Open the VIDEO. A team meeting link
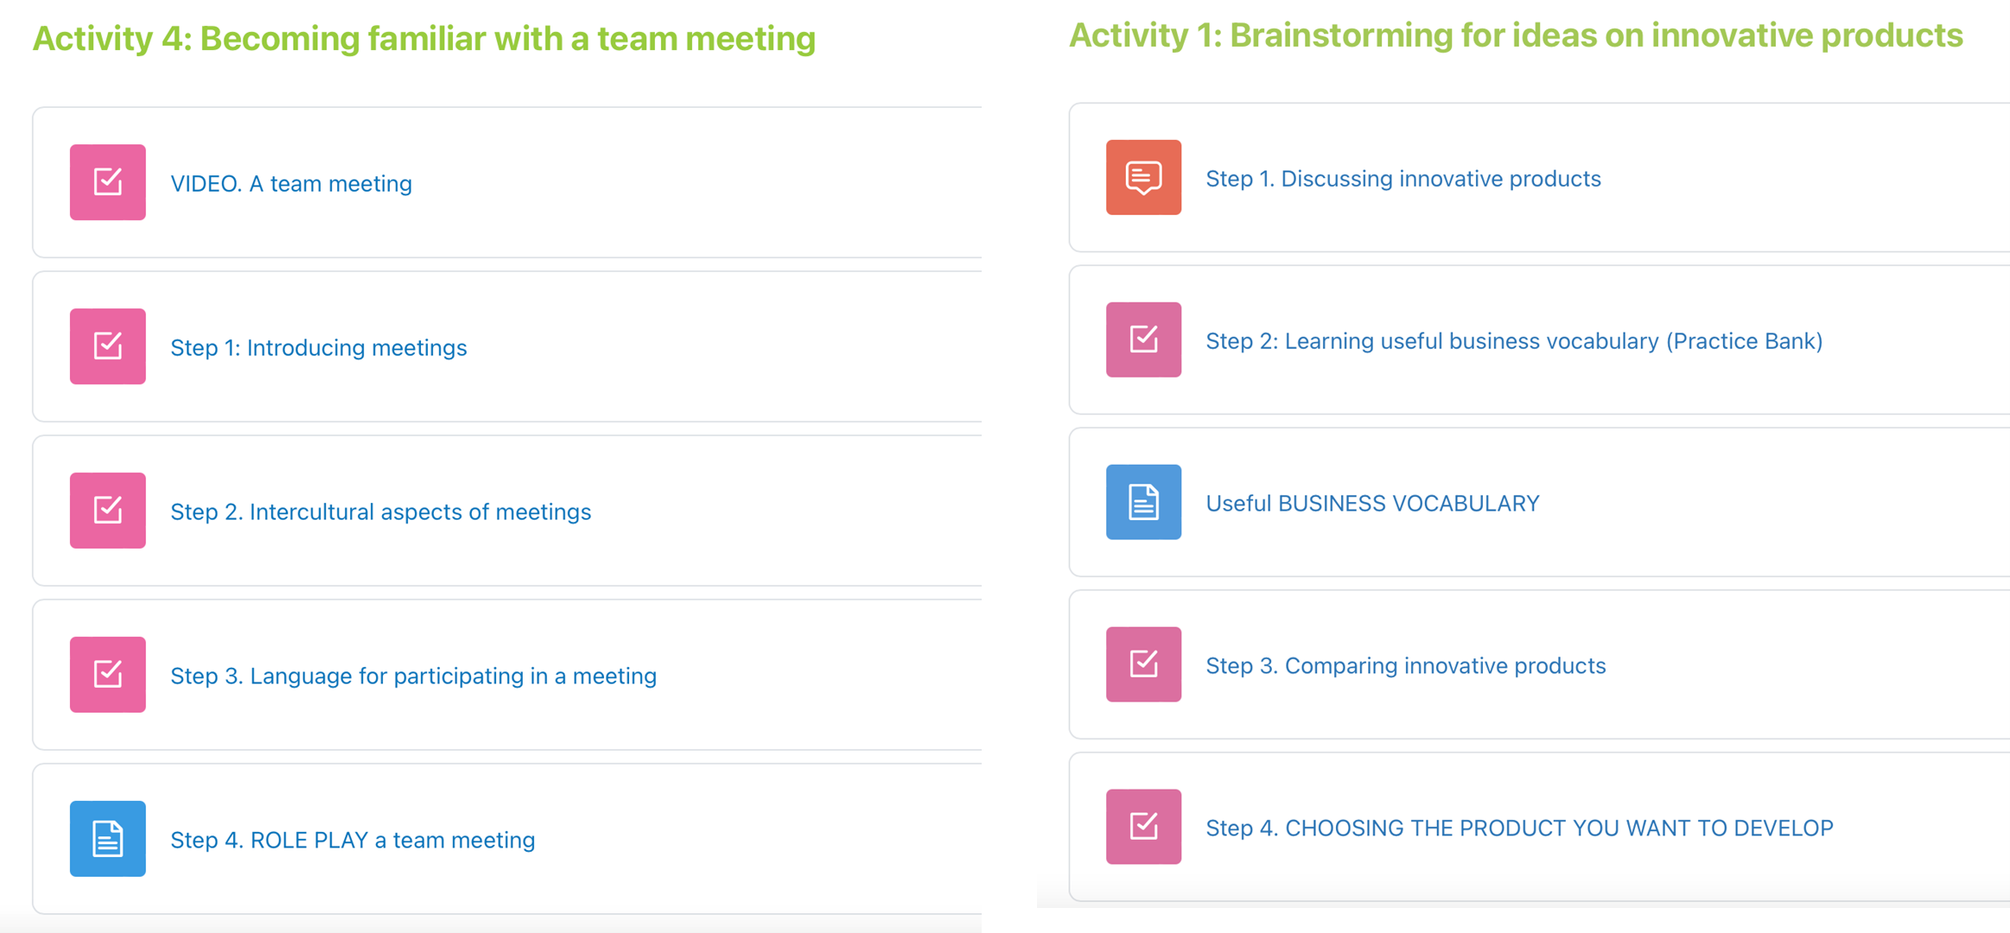The height and width of the screenshot is (933, 2010). click(x=291, y=184)
